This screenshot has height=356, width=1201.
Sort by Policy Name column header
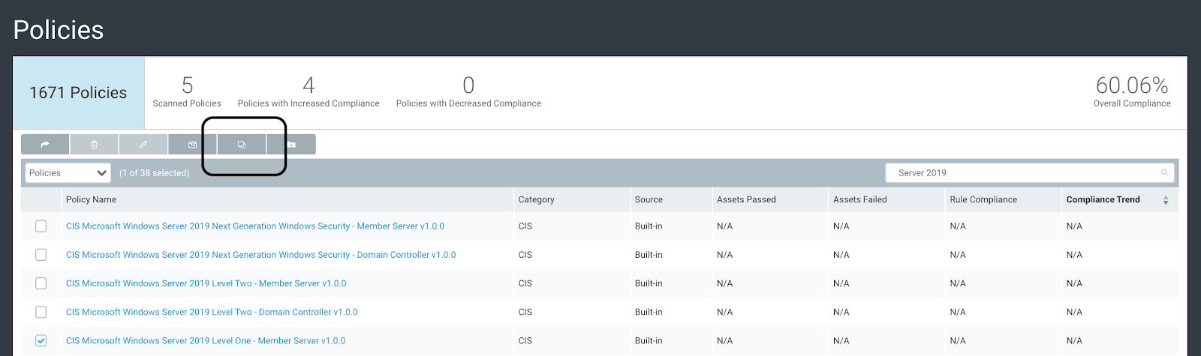[x=91, y=200]
